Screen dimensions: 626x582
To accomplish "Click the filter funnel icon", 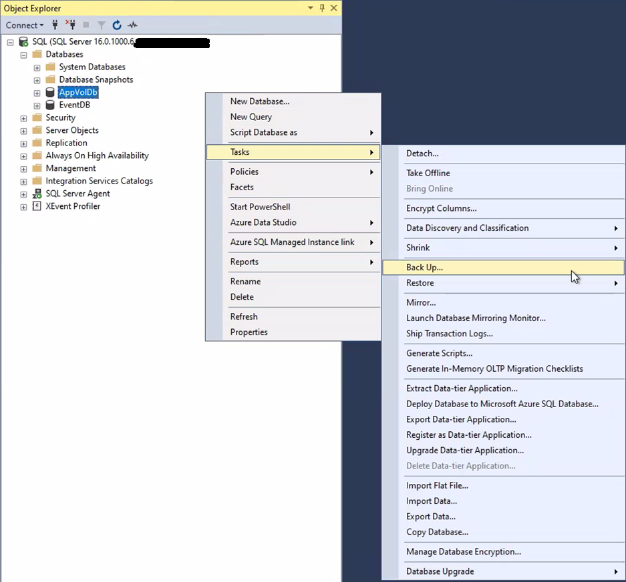I will [x=102, y=25].
